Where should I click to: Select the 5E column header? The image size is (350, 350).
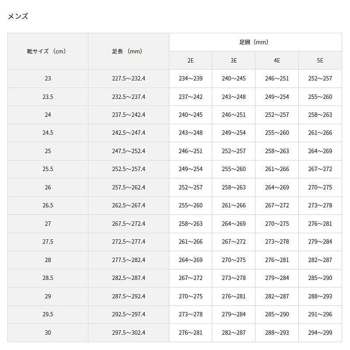click(x=320, y=60)
